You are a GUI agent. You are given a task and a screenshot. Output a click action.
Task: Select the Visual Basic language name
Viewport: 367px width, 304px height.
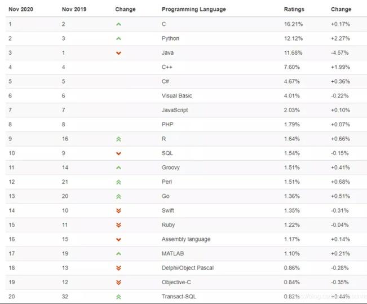177,96
